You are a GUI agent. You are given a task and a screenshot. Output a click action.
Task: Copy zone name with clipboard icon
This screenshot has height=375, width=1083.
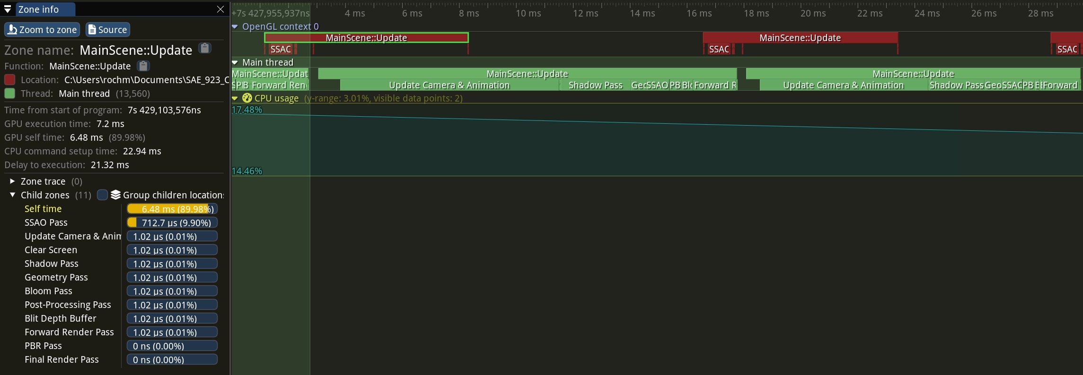(204, 48)
